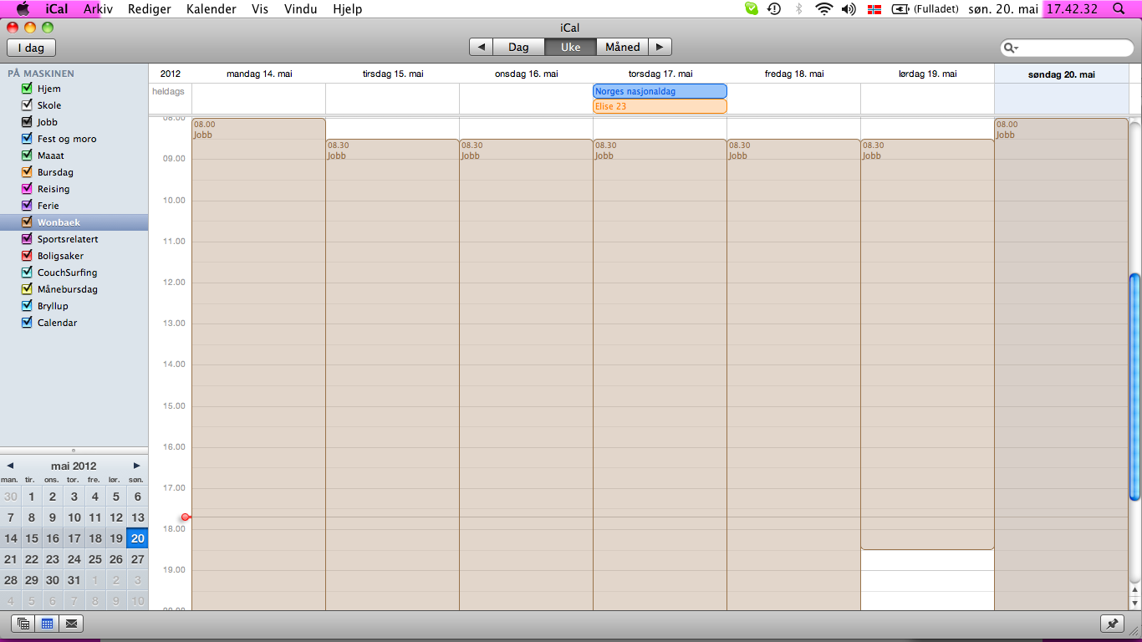This screenshot has height=642, width=1142.
Task: Switch to Dag view
Action: click(x=518, y=47)
